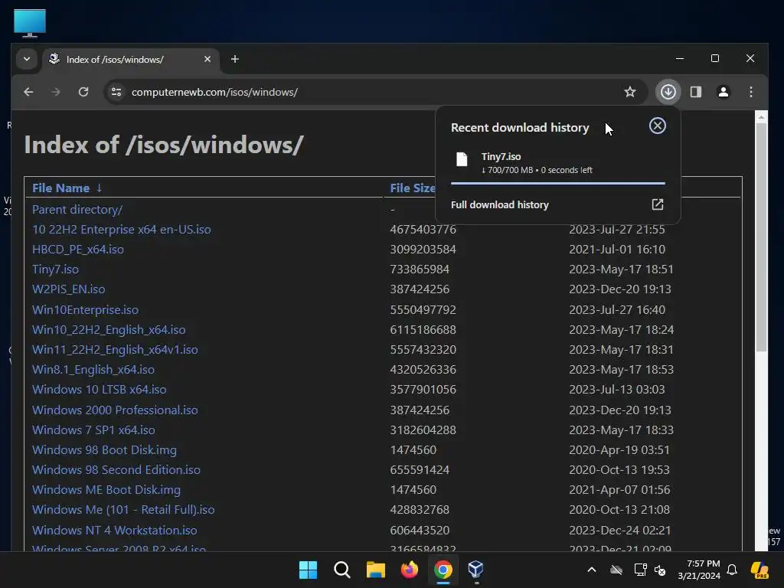Image resolution: width=784 pixels, height=588 pixels.
Task: Click the page vertical scrollbar thumb
Action: 761,236
